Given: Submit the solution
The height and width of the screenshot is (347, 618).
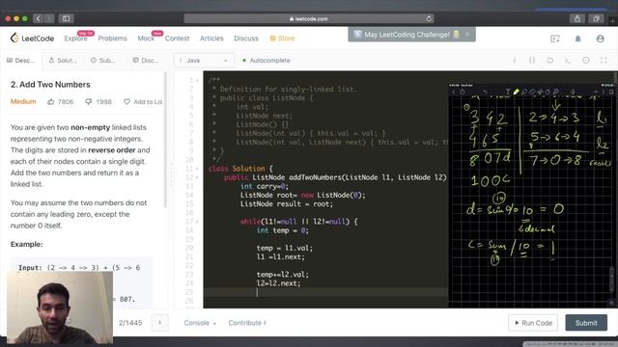Looking at the screenshot, I should point(586,323).
